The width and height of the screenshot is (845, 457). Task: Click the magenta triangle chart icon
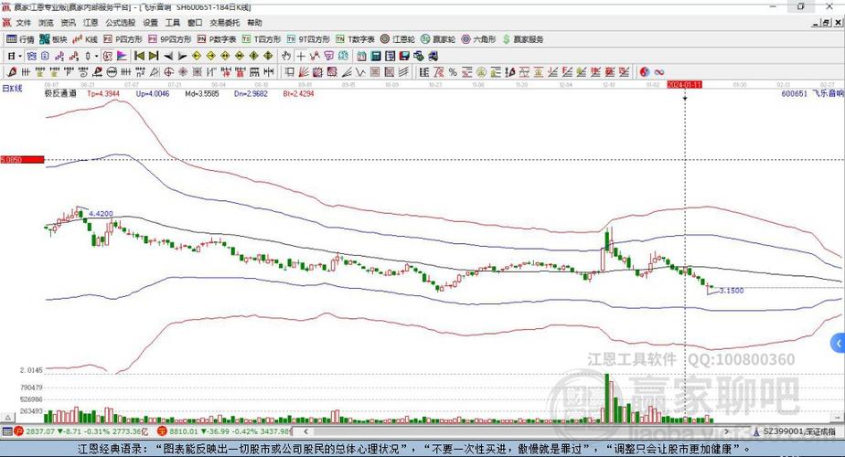122,56
